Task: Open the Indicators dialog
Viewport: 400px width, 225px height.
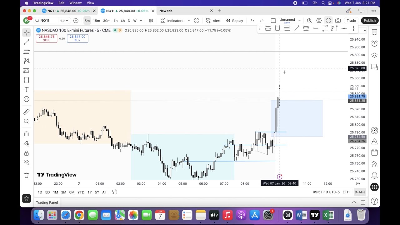Action: click(172, 21)
